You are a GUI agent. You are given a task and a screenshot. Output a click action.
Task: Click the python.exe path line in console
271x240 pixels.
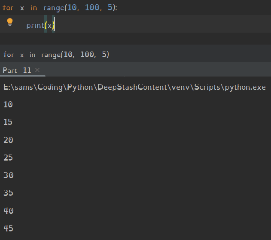(134, 87)
